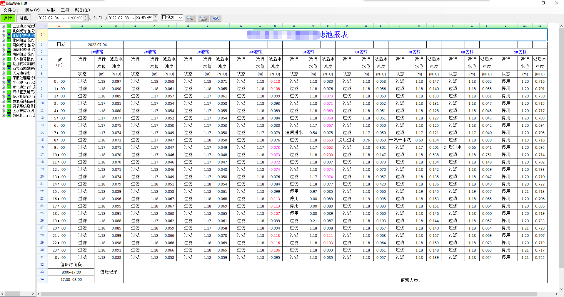
Task: Open the start date 2022-07-04 dropdown
Action: click(x=64, y=18)
